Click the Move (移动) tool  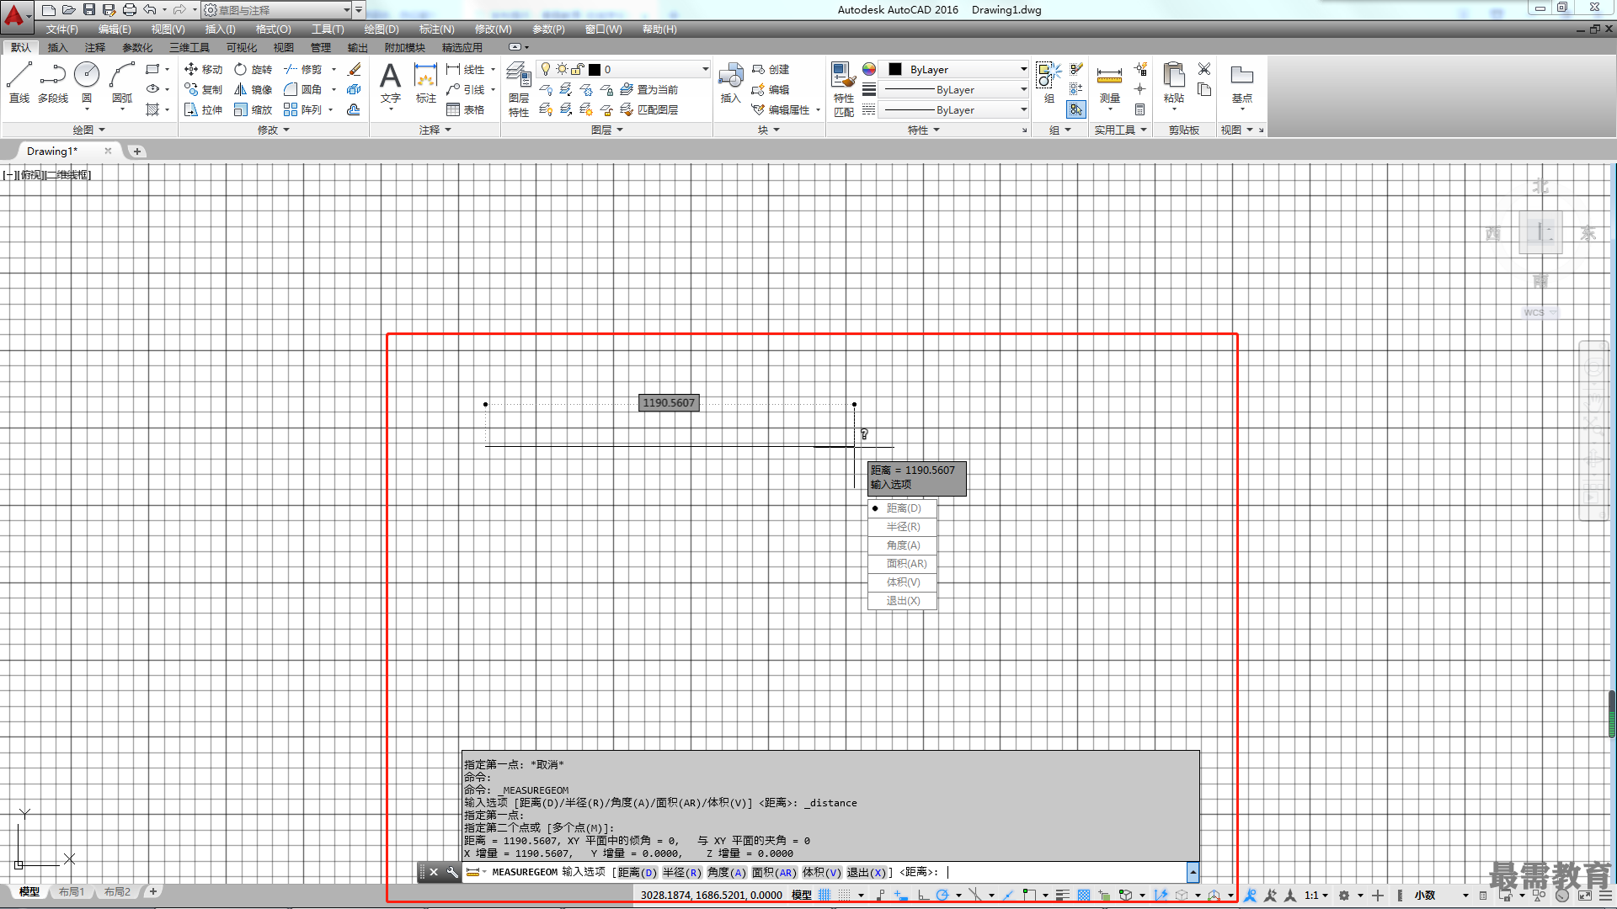[203, 69]
